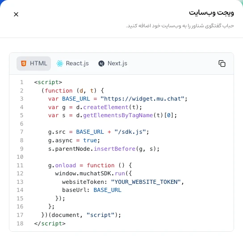The height and width of the screenshot is (246, 243).
Task: Click the dialog title ویجت وب‌سایت
Action: tap(211, 13)
